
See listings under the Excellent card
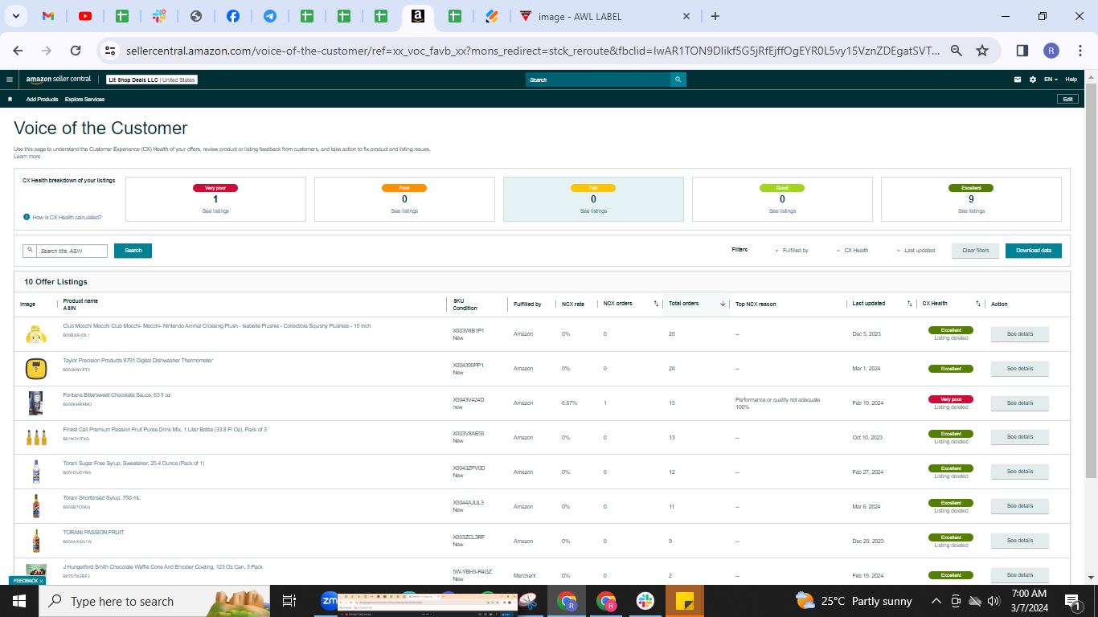coord(971,211)
